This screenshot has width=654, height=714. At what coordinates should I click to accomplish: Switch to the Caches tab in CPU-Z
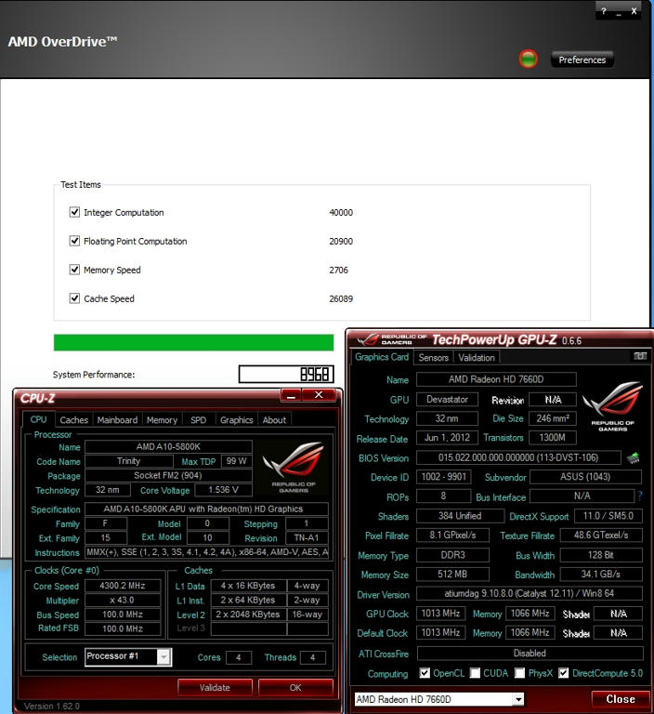pos(73,420)
